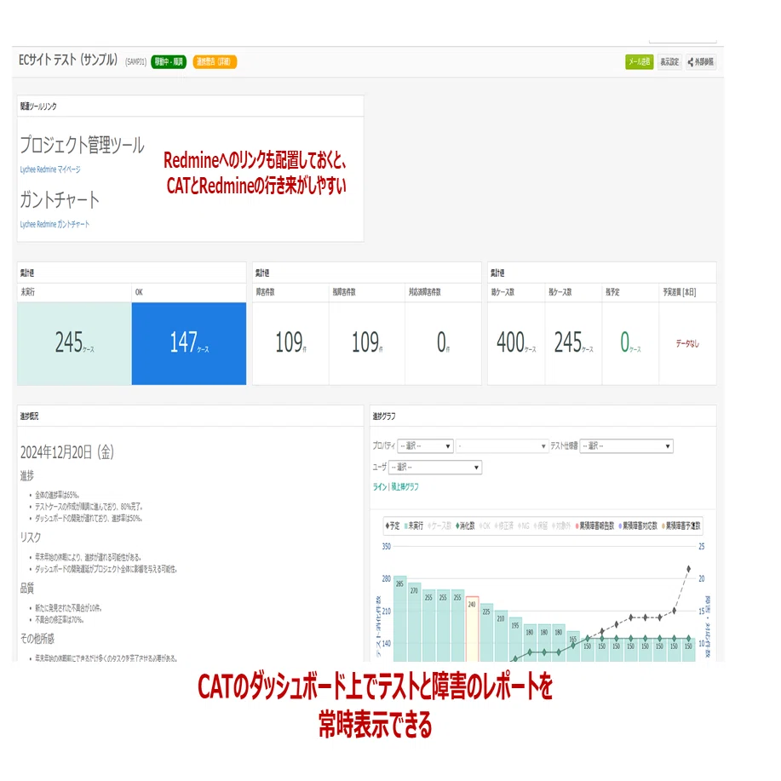781x781 pixels.
Task: Click the 全体の進捗率は65% bullet
Action: tap(57, 495)
